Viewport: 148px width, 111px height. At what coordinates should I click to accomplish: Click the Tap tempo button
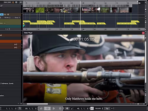click(x=107, y=108)
